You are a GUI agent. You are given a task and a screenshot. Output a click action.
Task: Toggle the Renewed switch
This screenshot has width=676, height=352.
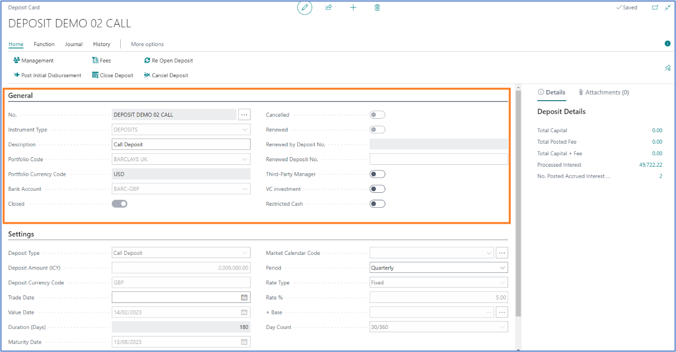(x=377, y=130)
